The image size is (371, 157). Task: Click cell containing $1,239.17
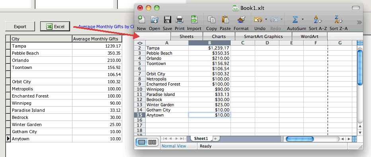tap(210, 48)
